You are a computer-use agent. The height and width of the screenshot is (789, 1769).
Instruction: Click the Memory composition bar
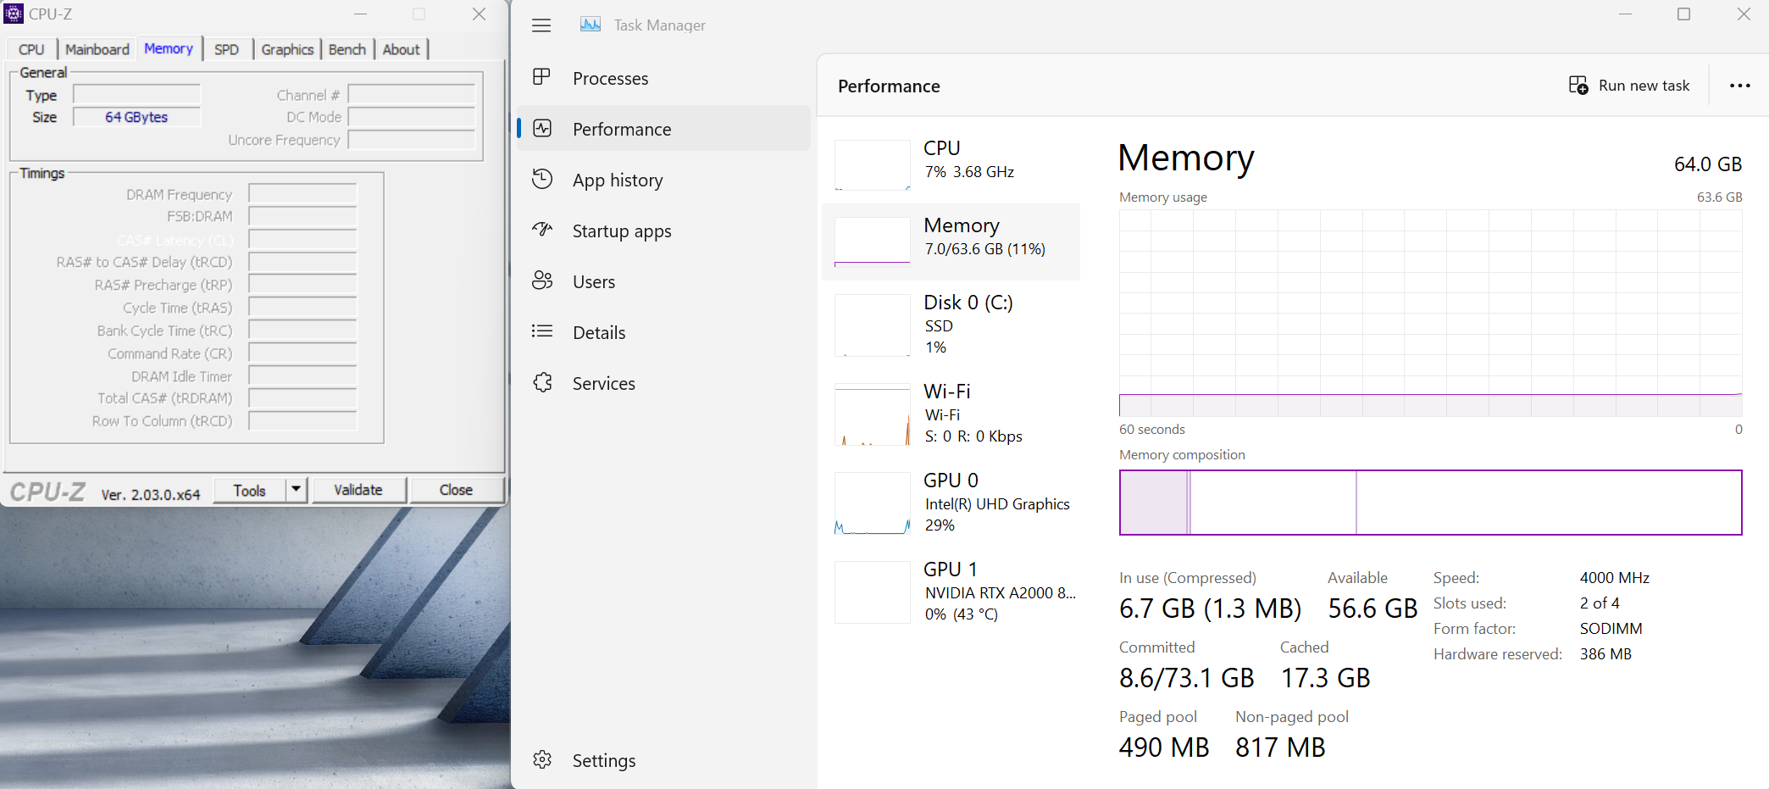(x=1430, y=503)
